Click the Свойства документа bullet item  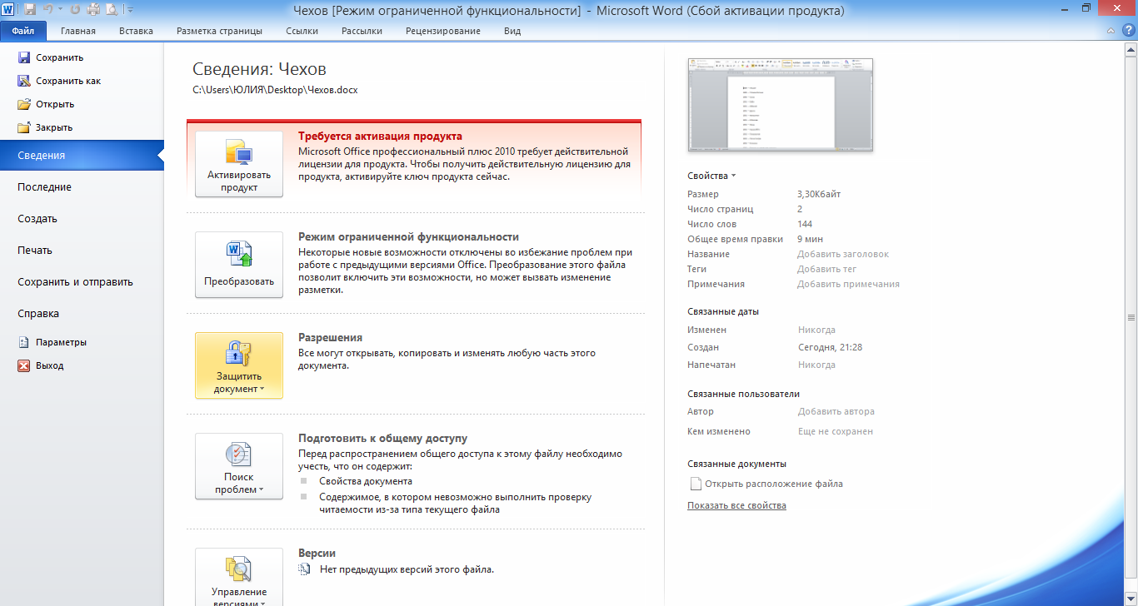(x=366, y=481)
